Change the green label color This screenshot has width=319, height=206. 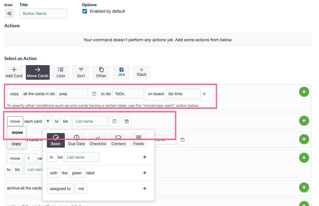[77, 173]
